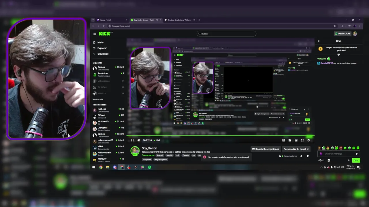Click the KICK logo

pyautogui.click(x=105, y=34)
